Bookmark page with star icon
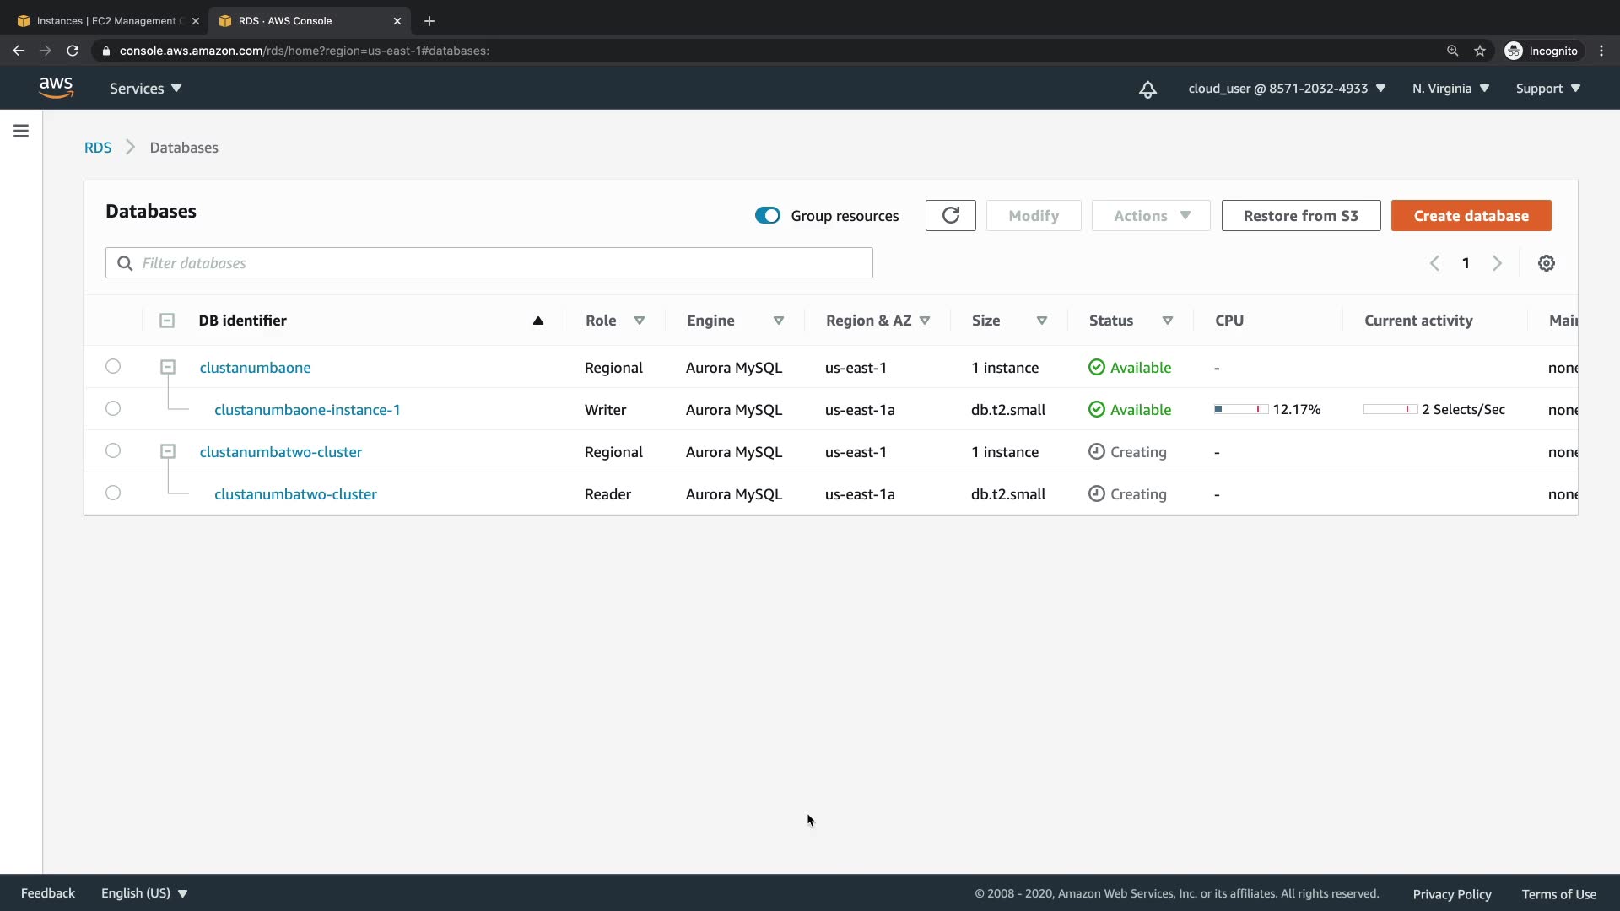Image resolution: width=1620 pixels, height=911 pixels. (1480, 51)
